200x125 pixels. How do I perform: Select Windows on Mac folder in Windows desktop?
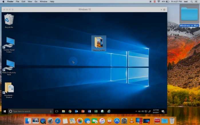pos(99,43)
